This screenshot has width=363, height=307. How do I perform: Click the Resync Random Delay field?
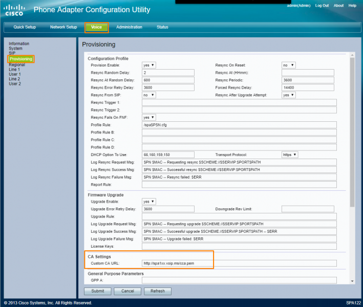click(168, 73)
